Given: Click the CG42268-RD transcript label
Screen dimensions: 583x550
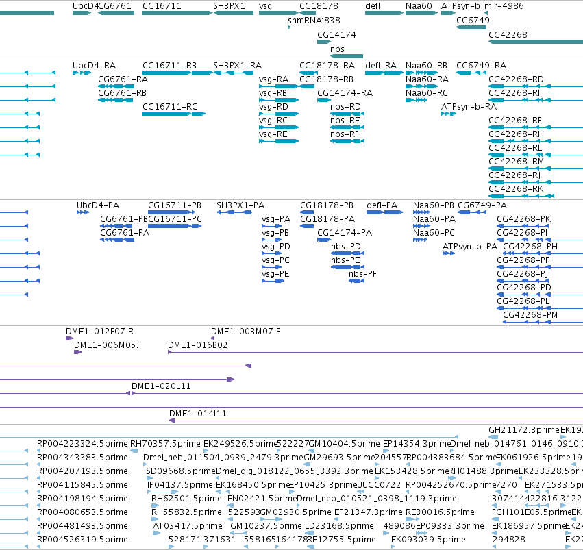Looking at the screenshot, I should click(516, 79).
